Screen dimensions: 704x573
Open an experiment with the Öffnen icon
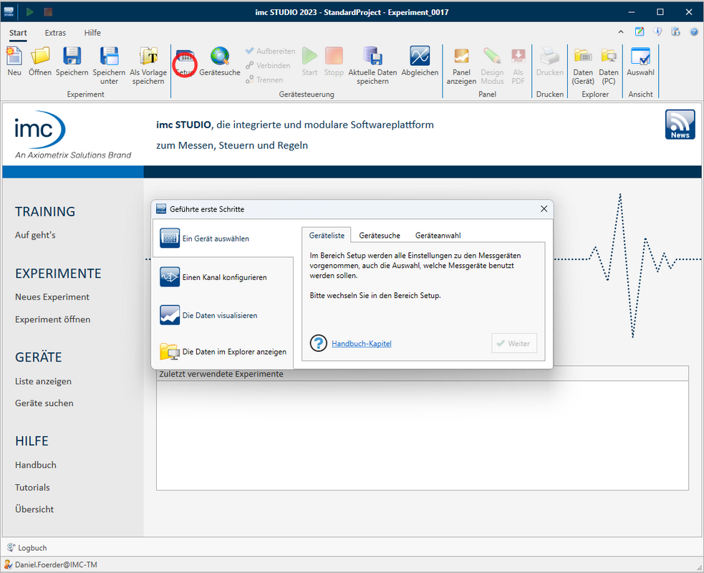pyautogui.click(x=40, y=57)
